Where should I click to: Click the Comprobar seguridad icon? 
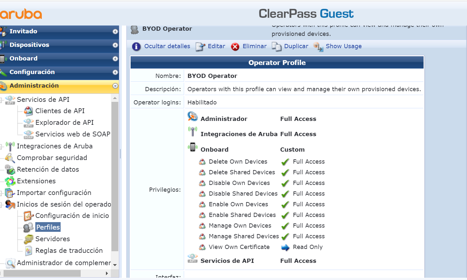tap(10, 158)
